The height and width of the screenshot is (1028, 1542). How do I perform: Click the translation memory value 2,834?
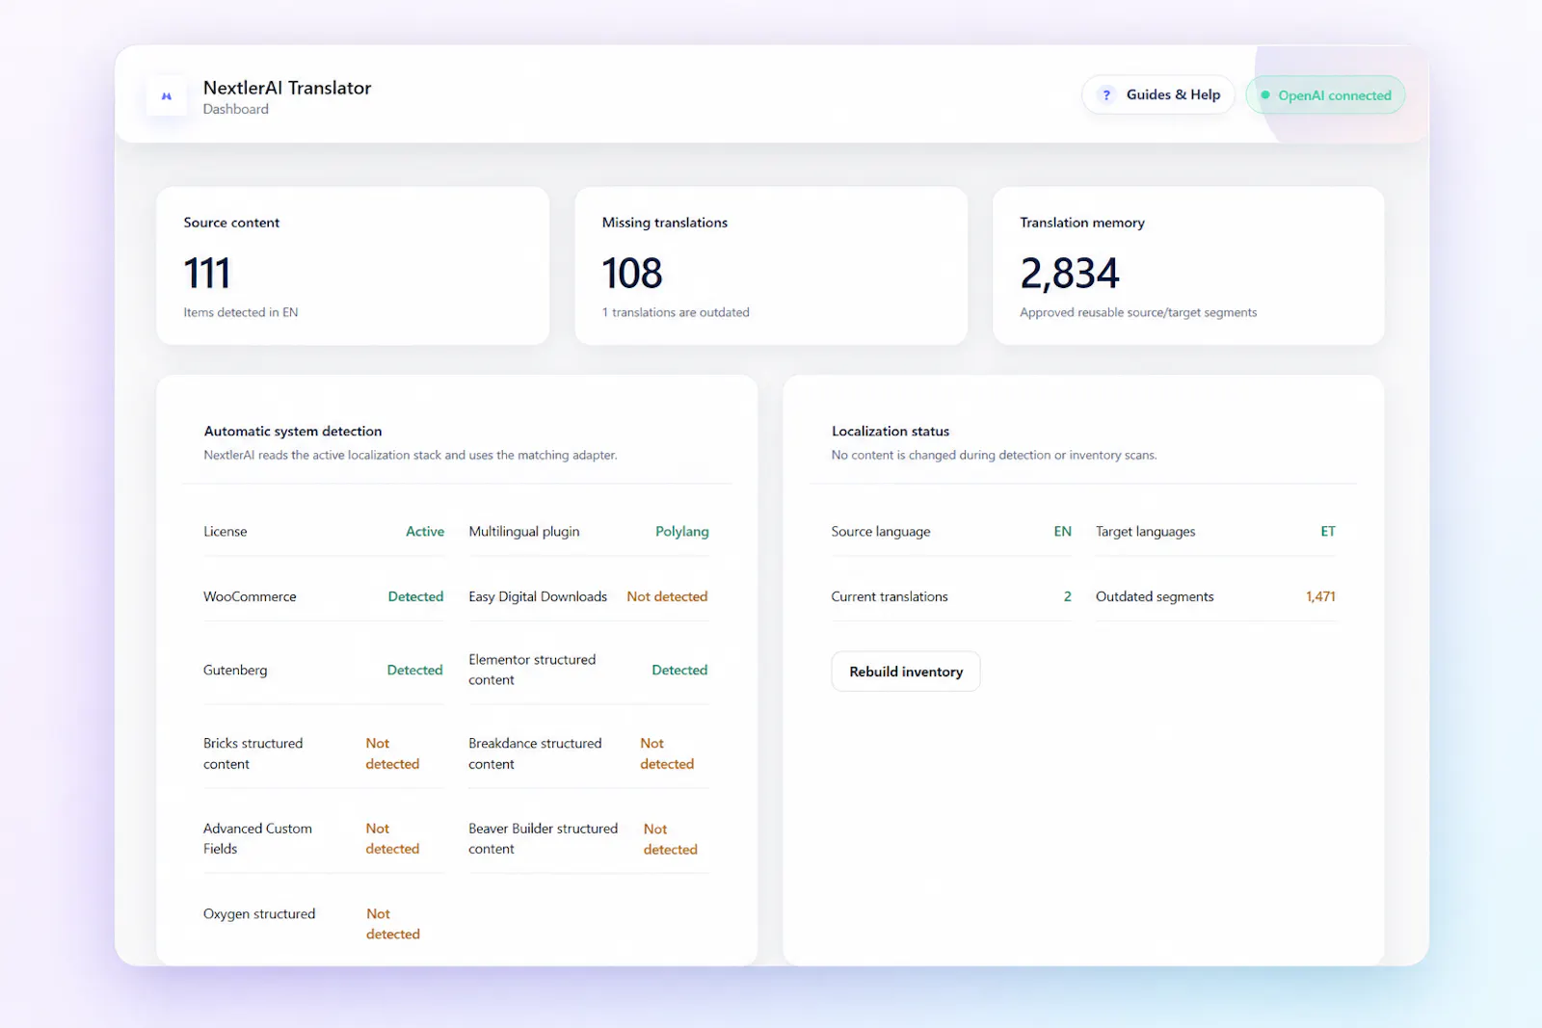(x=1070, y=273)
